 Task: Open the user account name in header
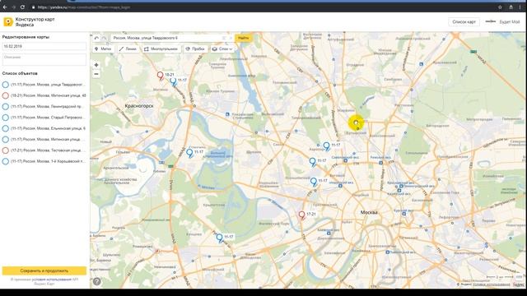pyautogui.click(x=510, y=22)
